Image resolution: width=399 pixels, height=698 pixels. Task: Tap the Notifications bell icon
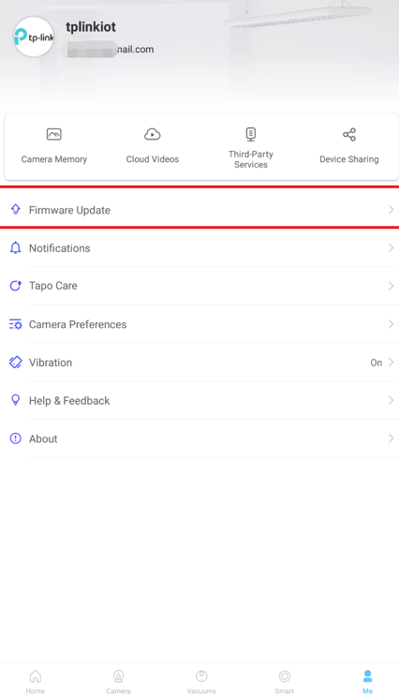click(16, 248)
